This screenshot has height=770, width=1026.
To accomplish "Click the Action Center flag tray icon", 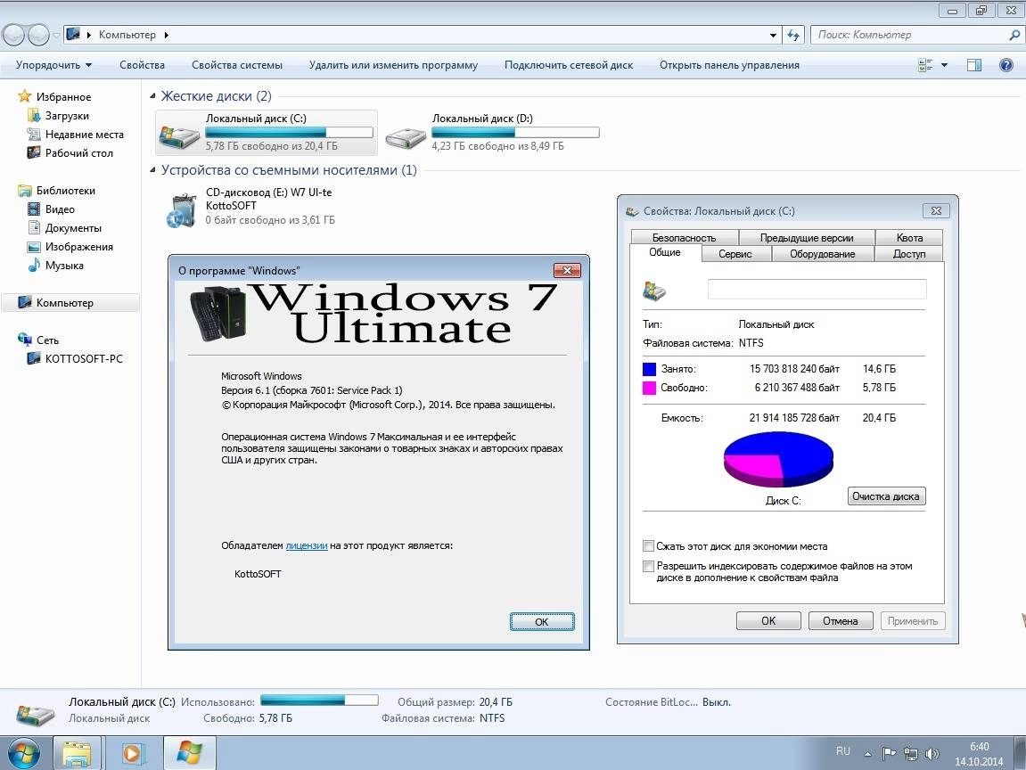I will 889,754.
